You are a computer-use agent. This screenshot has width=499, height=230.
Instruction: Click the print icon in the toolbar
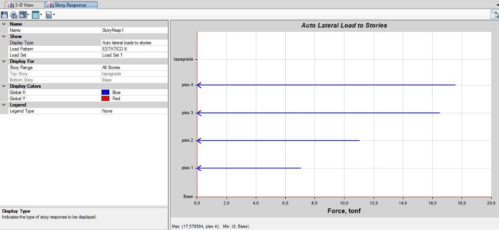[x=13, y=15]
